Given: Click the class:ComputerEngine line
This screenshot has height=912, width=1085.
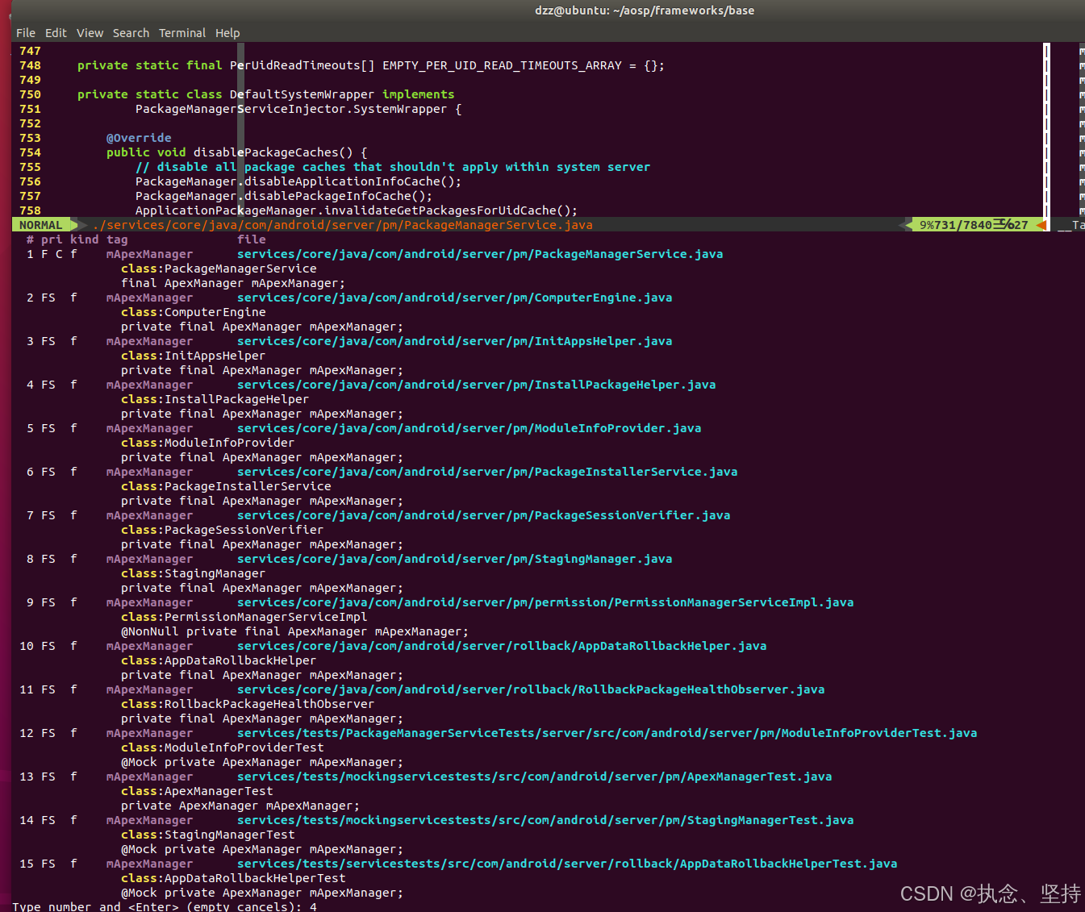Looking at the screenshot, I should click(x=194, y=312).
